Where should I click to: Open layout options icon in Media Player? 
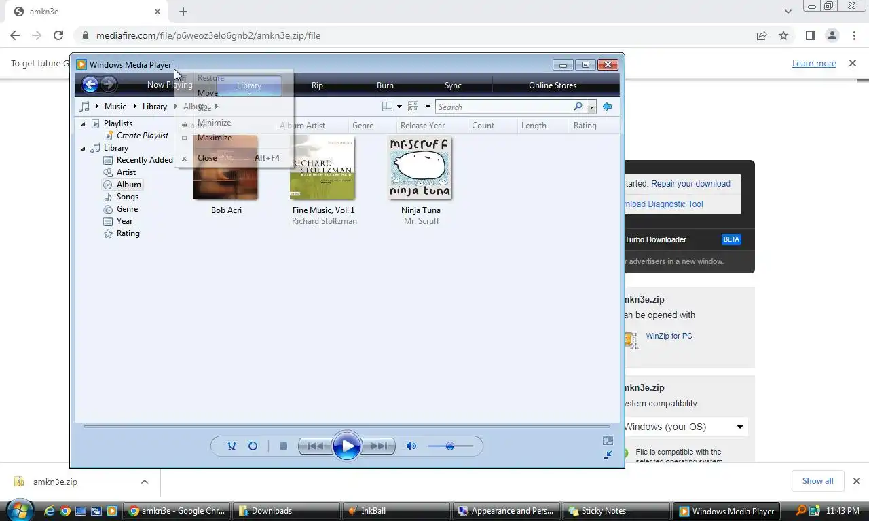pyautogui.click(x=387, y=107)
